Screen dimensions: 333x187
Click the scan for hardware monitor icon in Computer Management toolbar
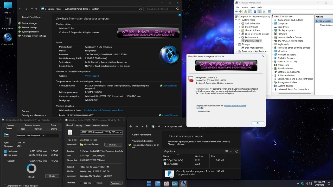point(270,11)
